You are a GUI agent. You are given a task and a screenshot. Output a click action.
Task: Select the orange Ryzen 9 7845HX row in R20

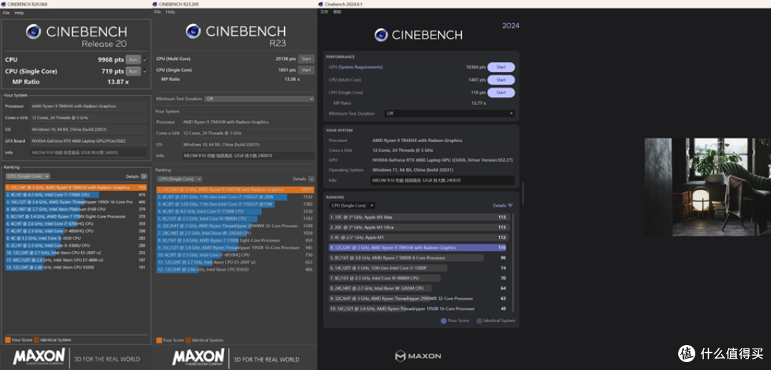[x=76, y=187]
